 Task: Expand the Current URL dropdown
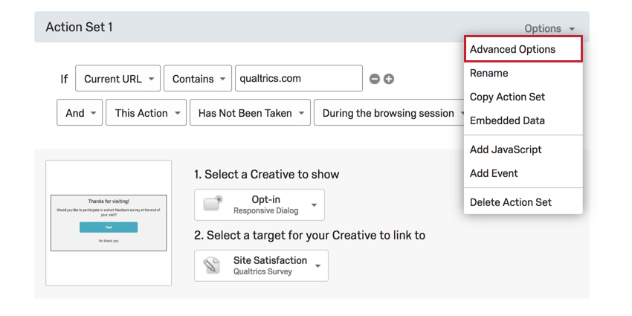tap(117, 78)
